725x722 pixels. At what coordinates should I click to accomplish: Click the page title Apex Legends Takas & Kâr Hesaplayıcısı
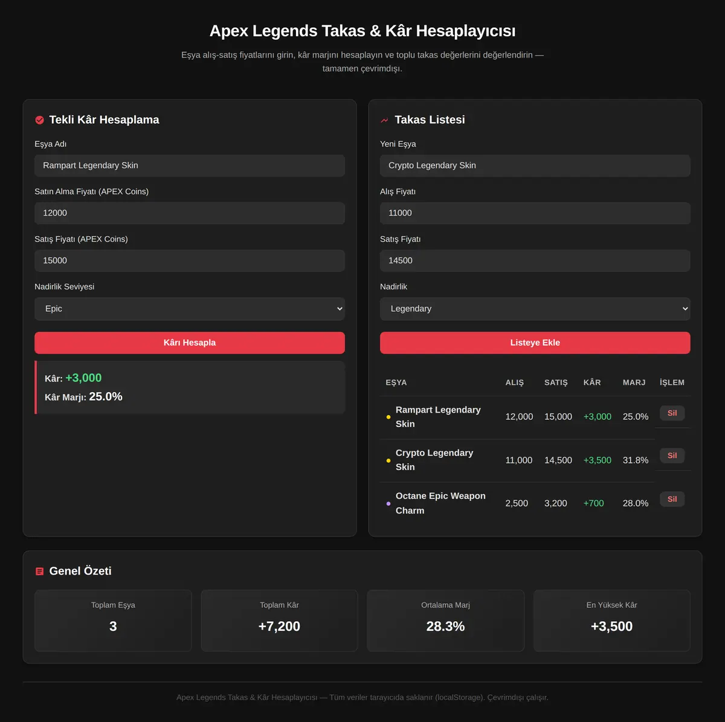click(362, 31)
